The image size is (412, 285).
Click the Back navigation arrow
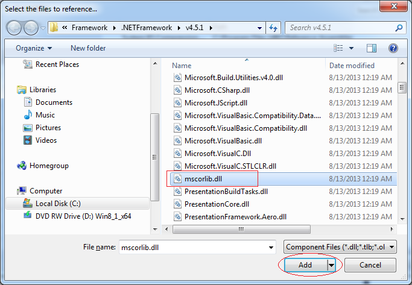click(x=14, y=28)
